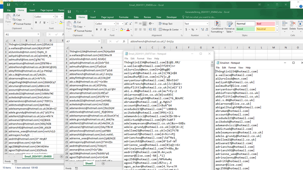Screen dimensions: 303x170
Task: Apply the Good cell style
Action: (x=245, y=29)
